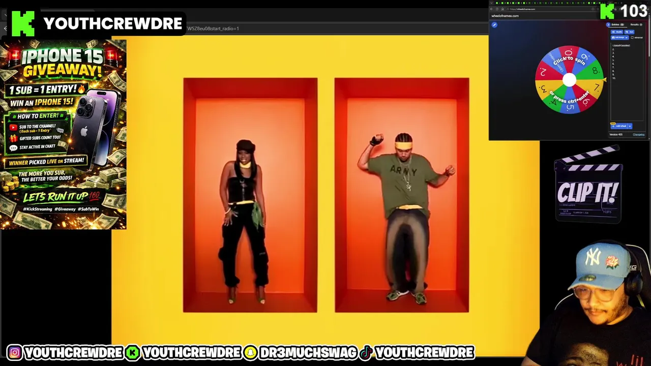Viewport: 651px width, 366px height.
Task: Reload the wheelofnames browser page
Action: (497, 9)
